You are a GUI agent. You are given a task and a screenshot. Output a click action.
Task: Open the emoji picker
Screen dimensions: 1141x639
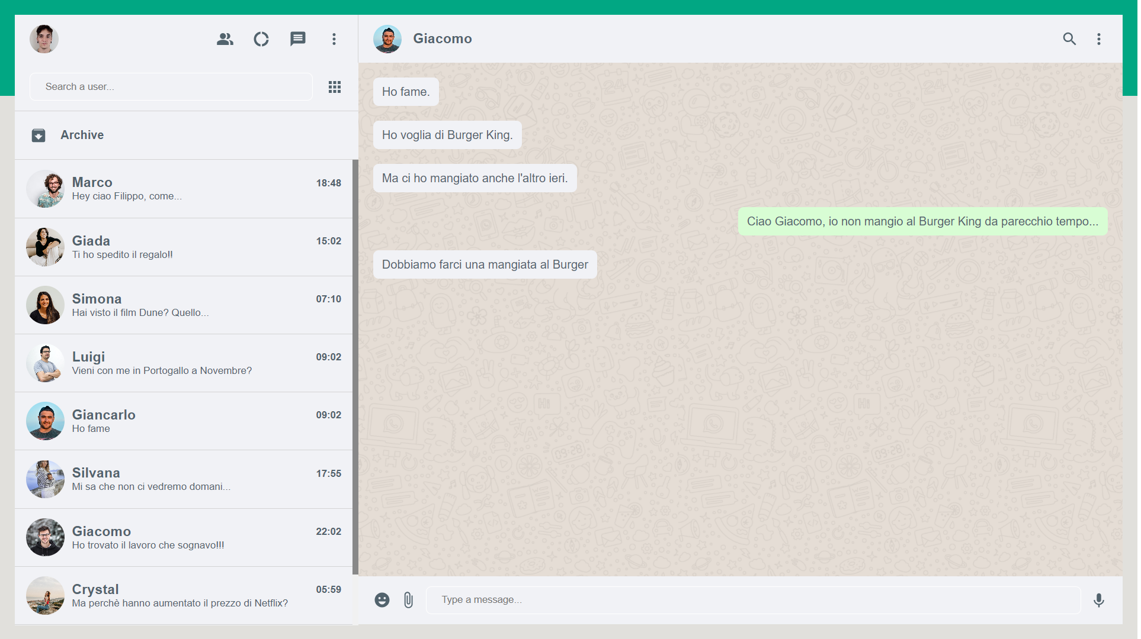(382, 599)
